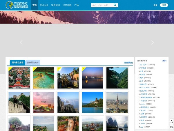Show previous banner slide with left arrow
The image size is (174, 131).
tap(21, 43)
